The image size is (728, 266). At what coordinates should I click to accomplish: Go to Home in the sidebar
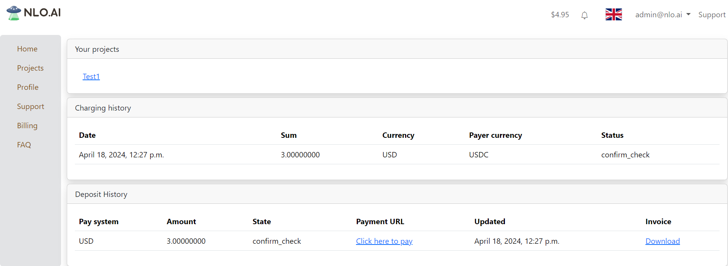[27, 49]
